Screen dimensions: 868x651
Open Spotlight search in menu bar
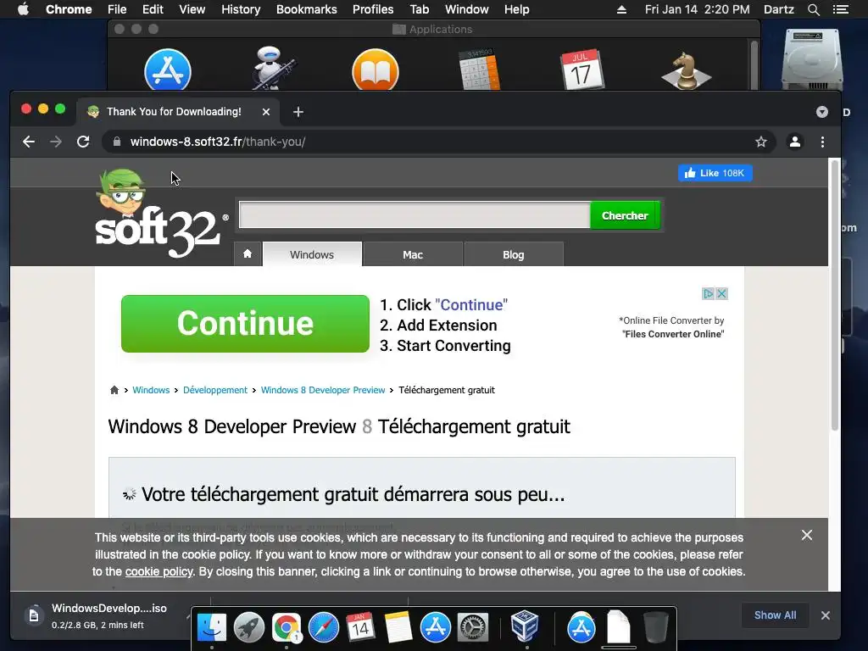point(813,9)
